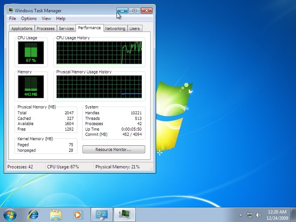Click status bar CPU Usage: 67%
Viewport: 296px width, 222px height.
coord(63,167)
